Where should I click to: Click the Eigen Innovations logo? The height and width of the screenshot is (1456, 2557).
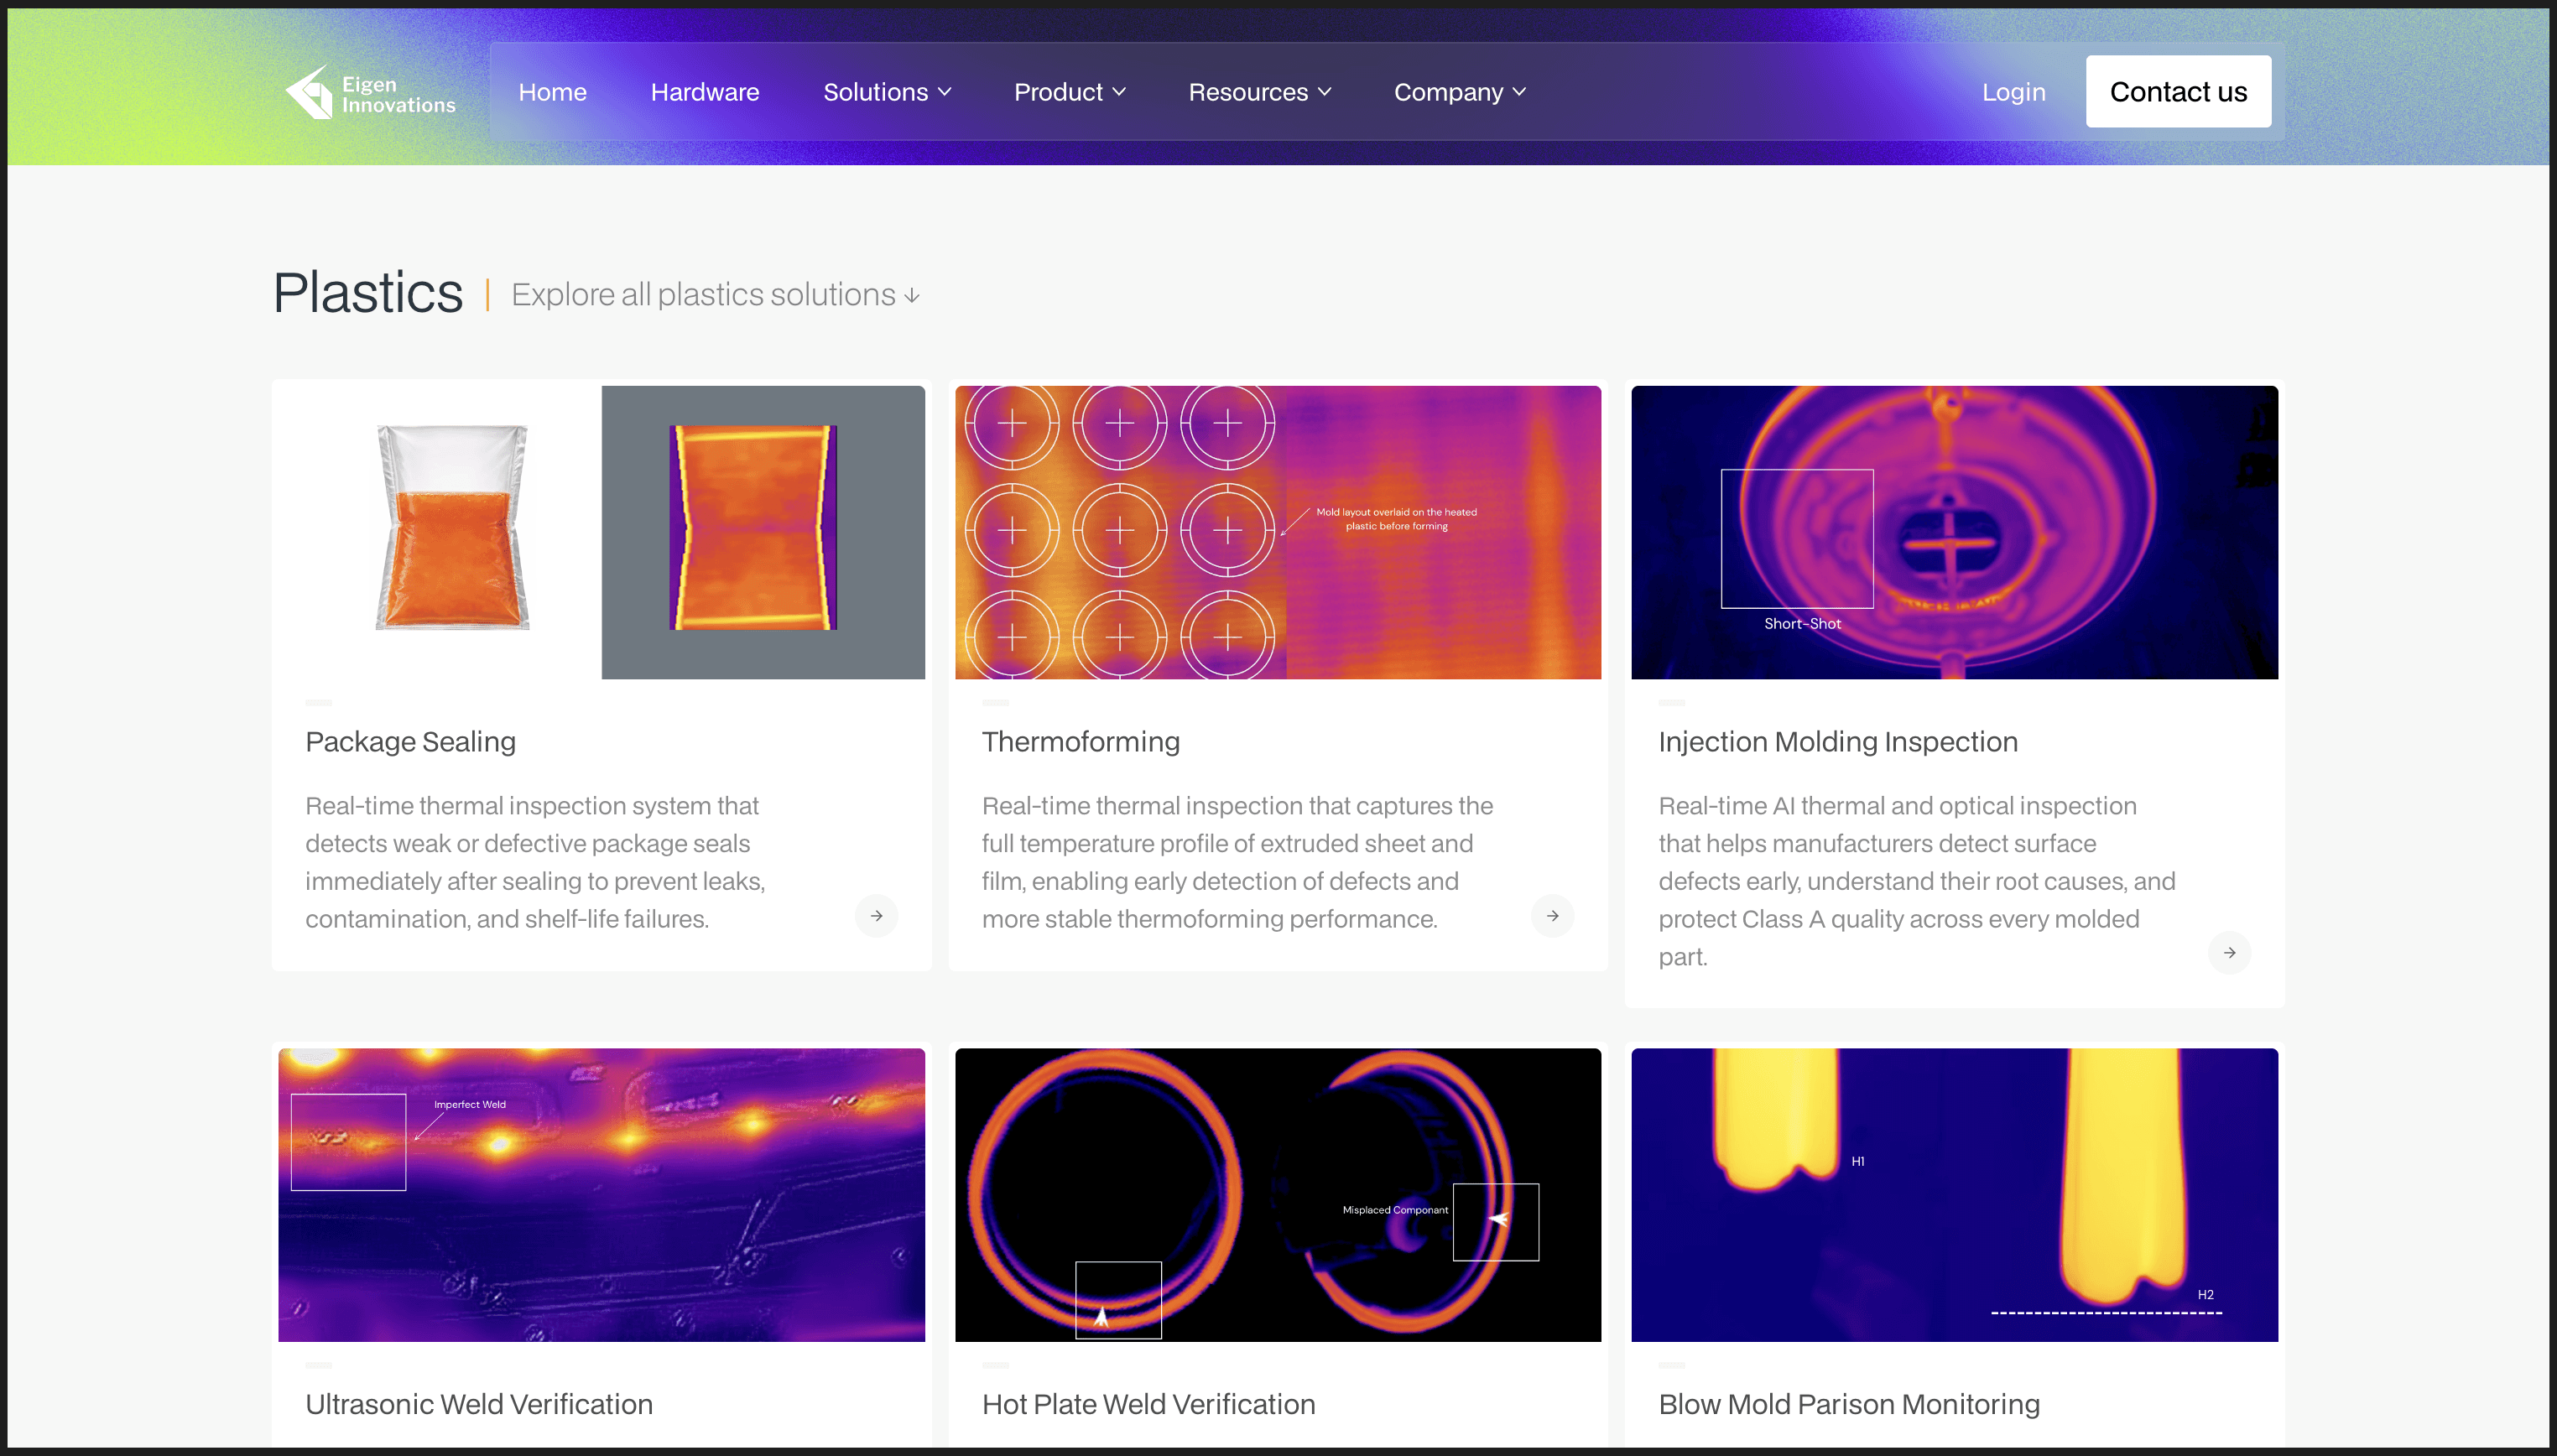click(370, 92)
